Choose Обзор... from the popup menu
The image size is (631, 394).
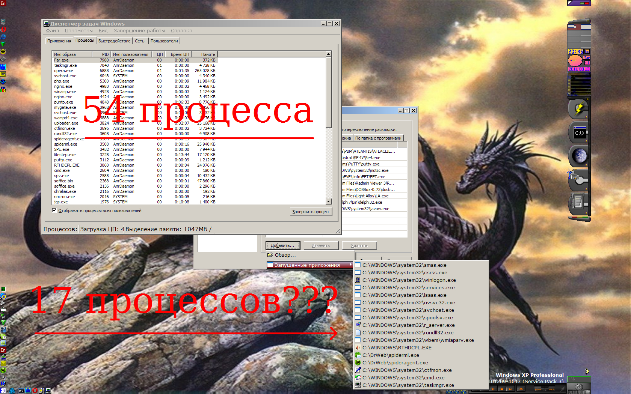point(310,255)
